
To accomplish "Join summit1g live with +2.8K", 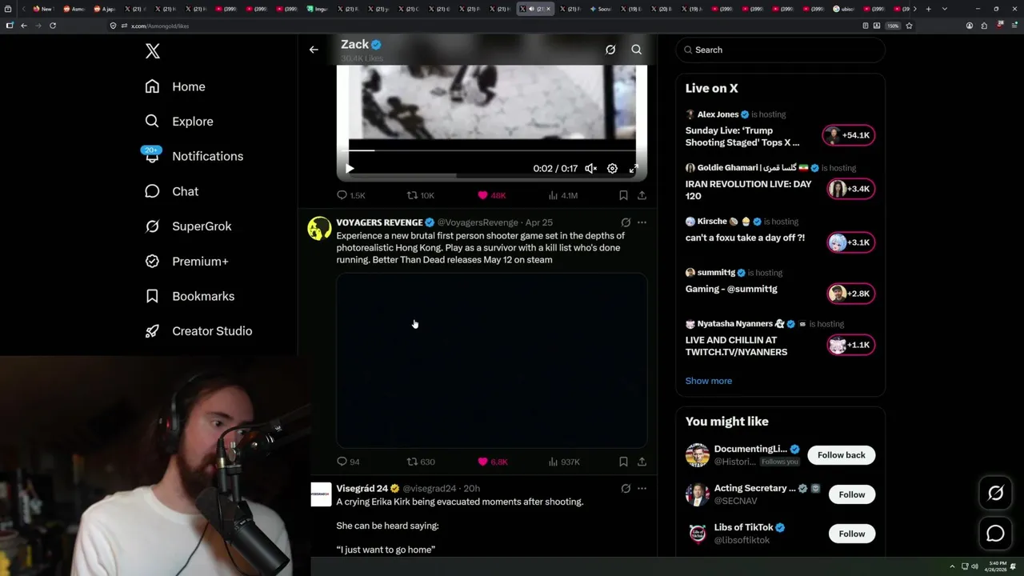I will click(x=850, y=294).
